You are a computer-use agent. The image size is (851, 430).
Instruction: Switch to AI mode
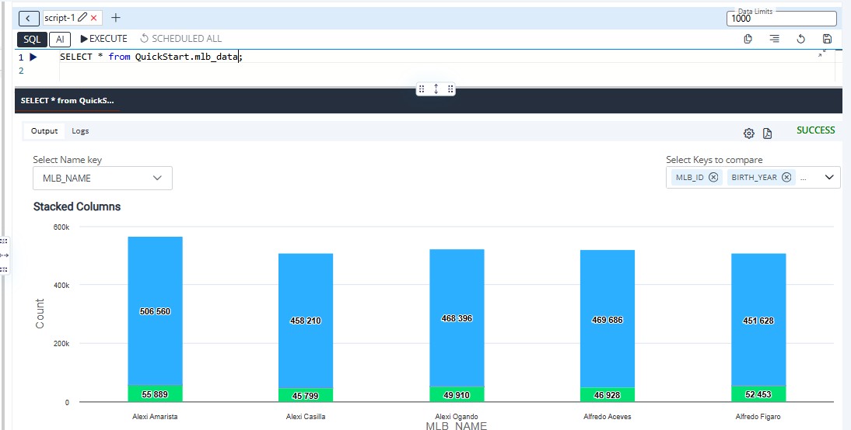[x=60, y=39]
